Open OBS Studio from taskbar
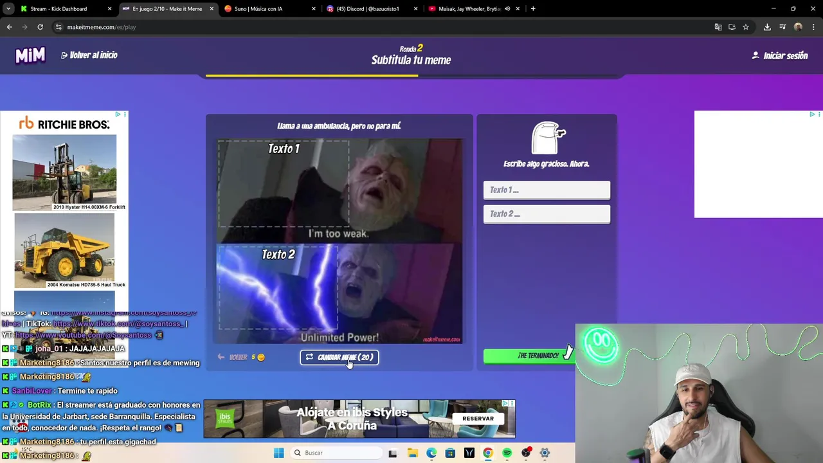823x463 pixels. pyautogui.click(x=526, y=453)
